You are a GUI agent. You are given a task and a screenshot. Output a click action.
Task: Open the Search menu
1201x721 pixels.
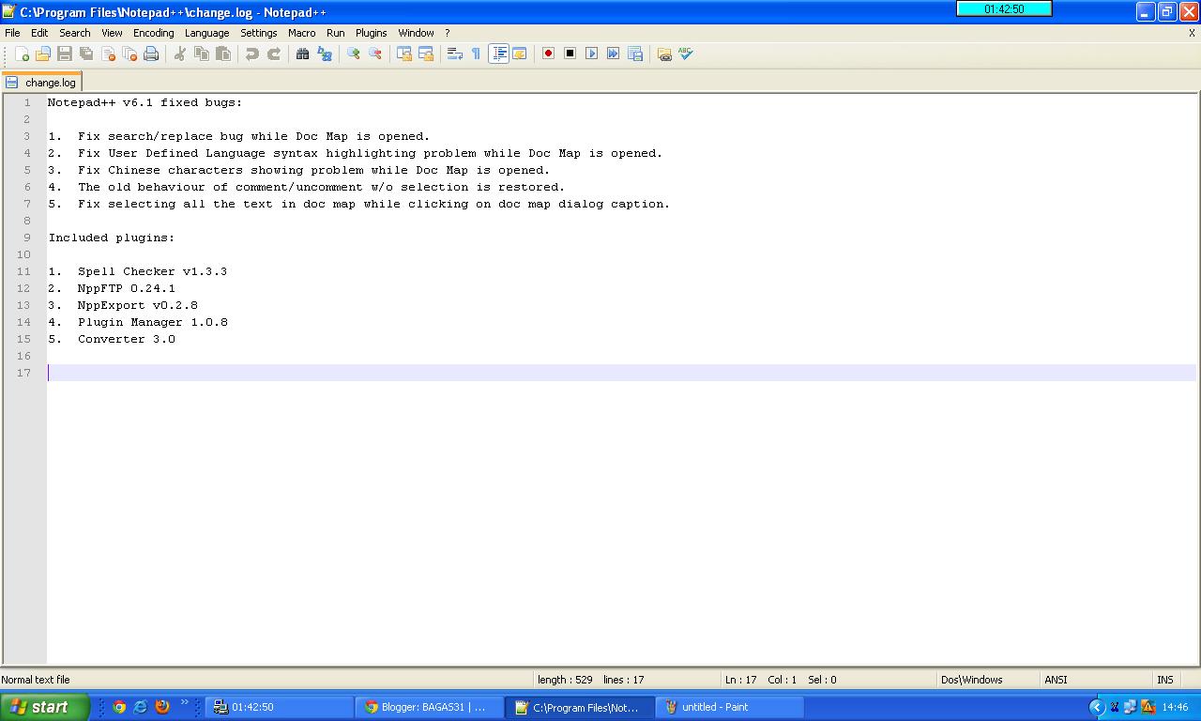(x=75, y=33)
